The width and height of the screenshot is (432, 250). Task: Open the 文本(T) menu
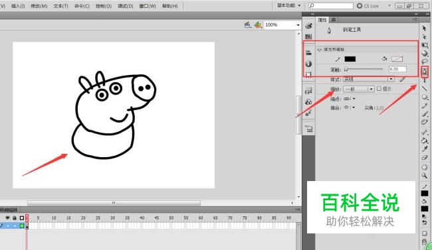coord(60,6)
